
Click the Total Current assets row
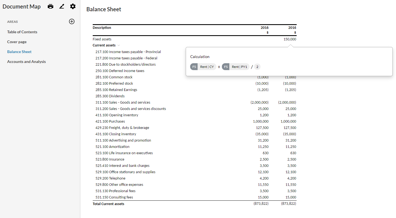(108, 203)
